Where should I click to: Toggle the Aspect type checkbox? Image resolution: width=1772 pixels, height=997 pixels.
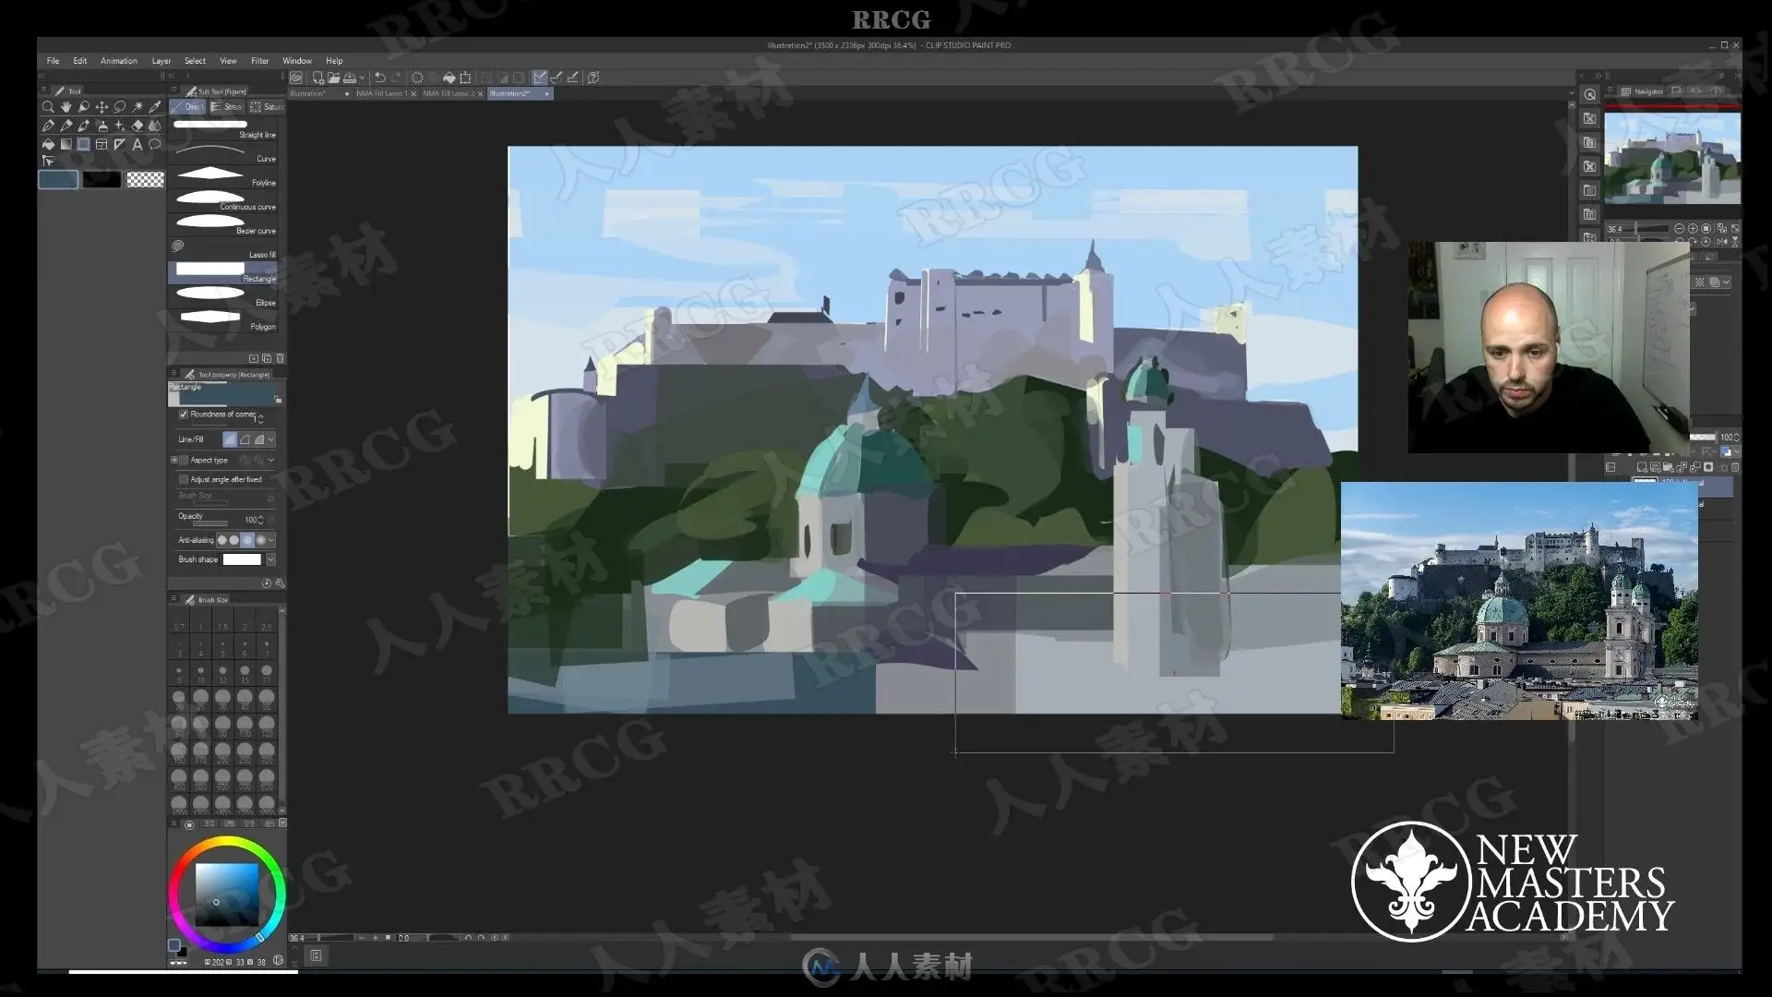[x=184, y=460]
